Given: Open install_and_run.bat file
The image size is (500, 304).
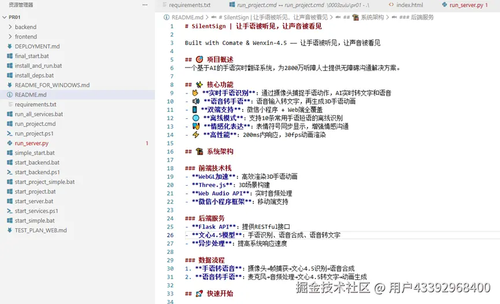Looking at the screenshot, I should point(38,66).
